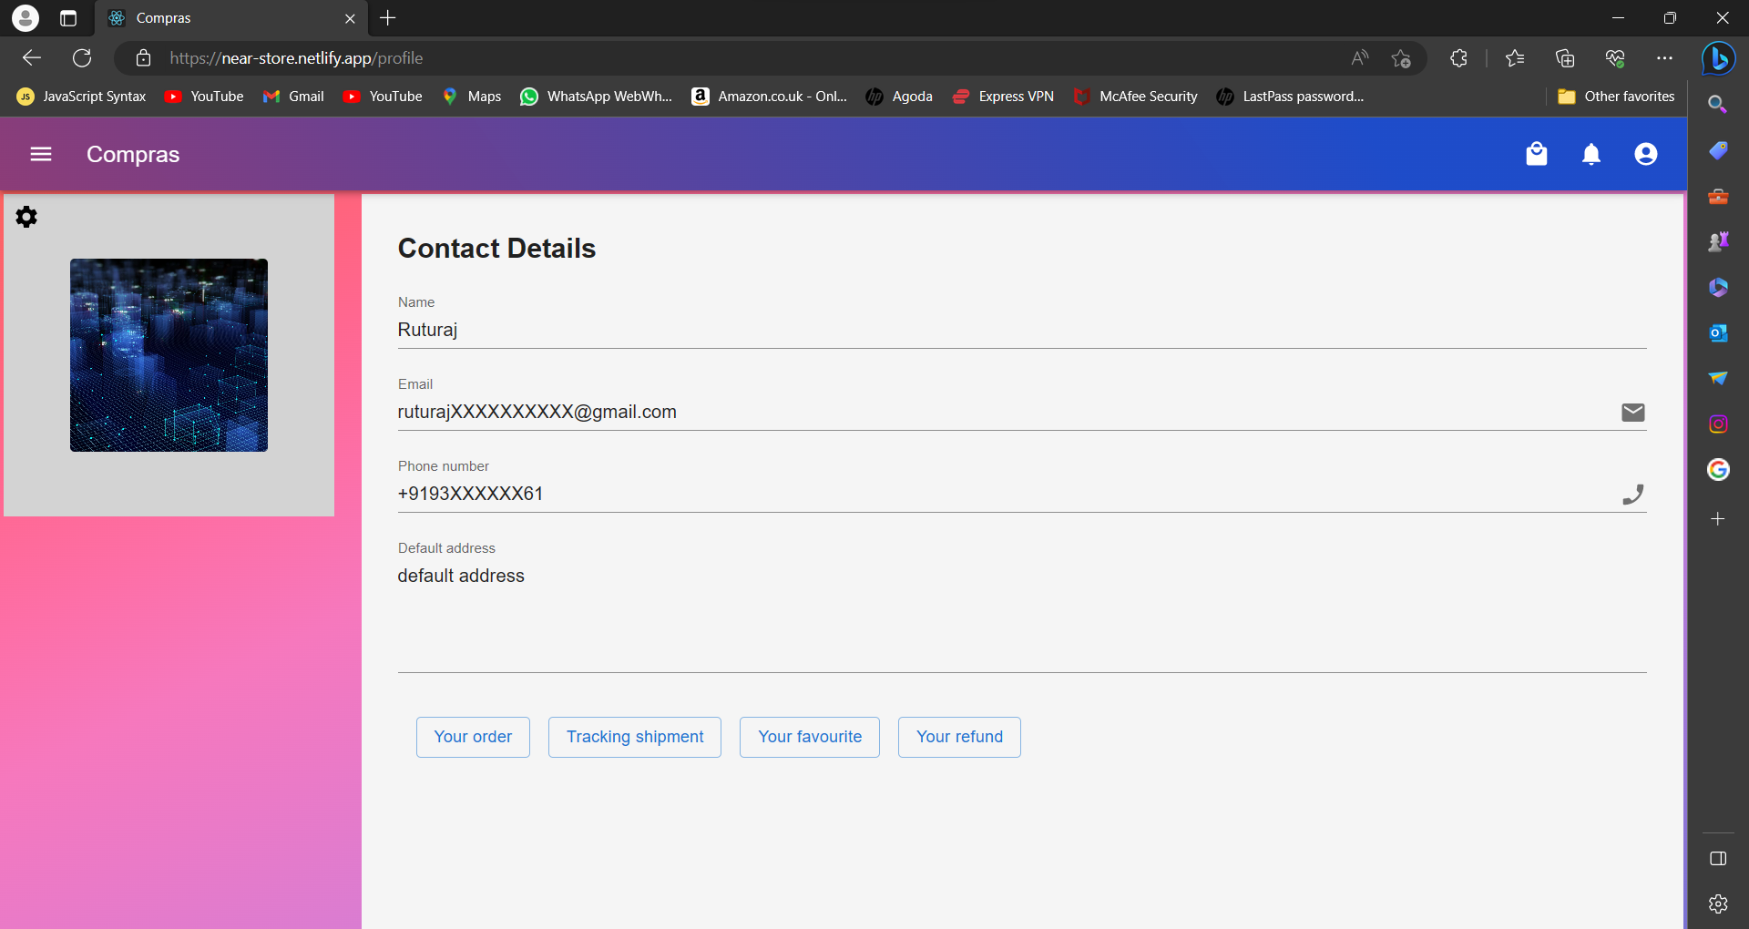The image size is (1749, 929).
Task: Click the phone icon in Phone number field
Action: tap(1633, 494)
